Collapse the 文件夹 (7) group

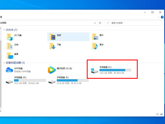click(4, 30)
